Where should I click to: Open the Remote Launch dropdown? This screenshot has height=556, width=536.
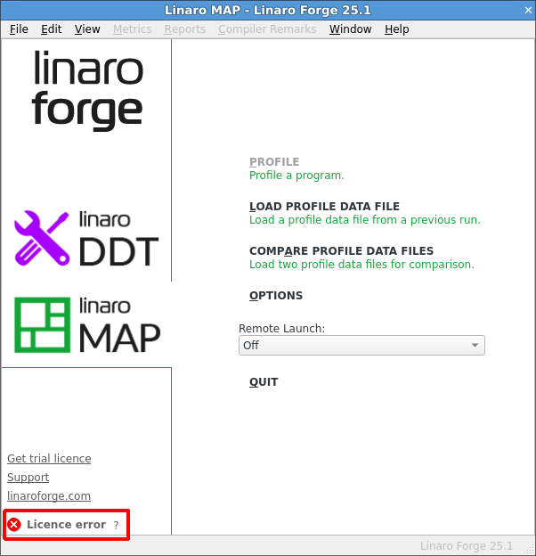pos(361,345)
